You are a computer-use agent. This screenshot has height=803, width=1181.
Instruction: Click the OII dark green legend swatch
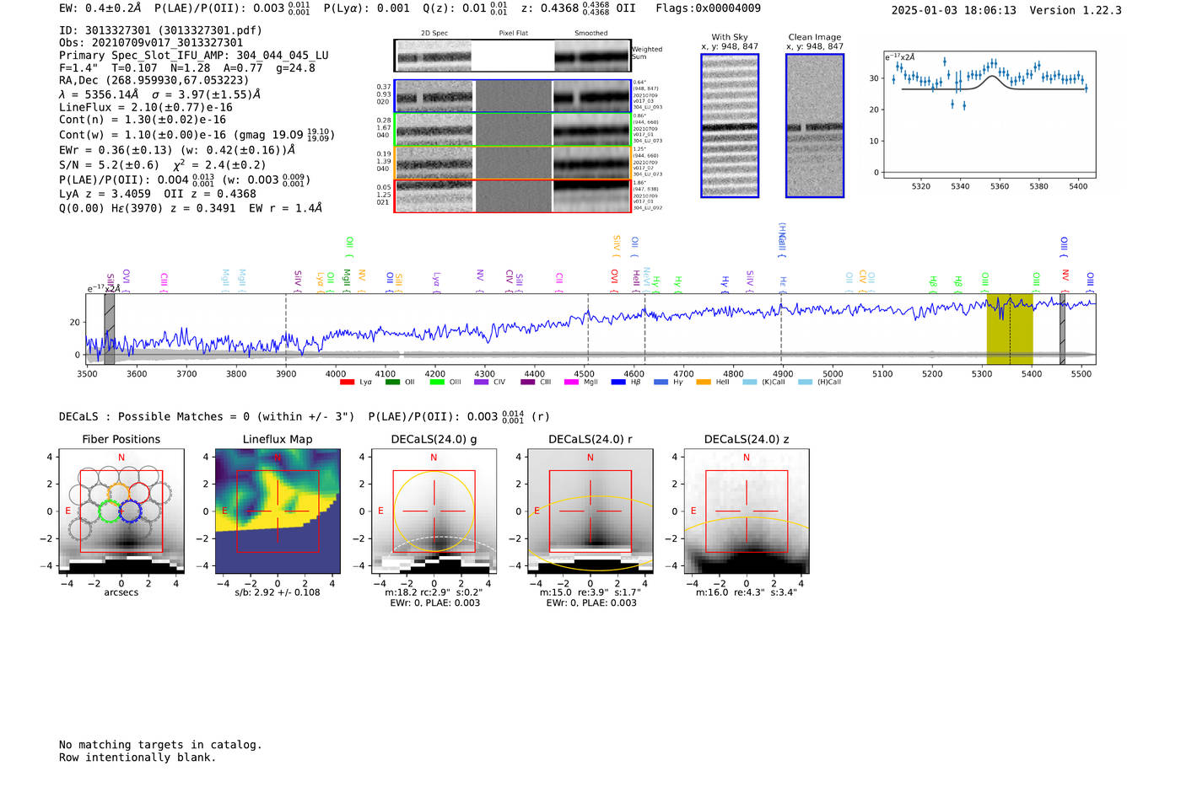[392, 383]
